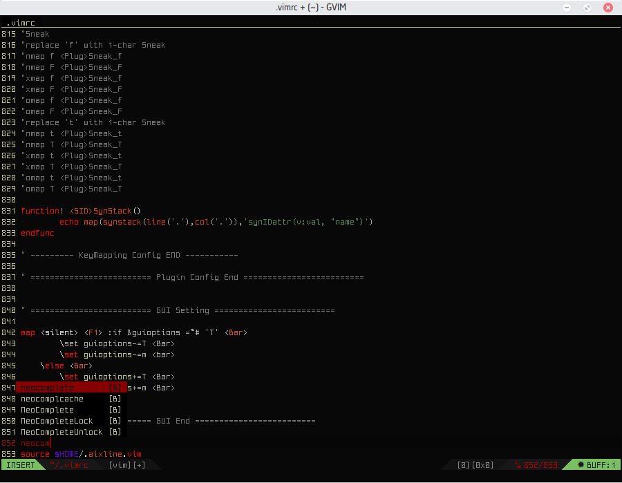Click the gear icon beside BUFF:1
This screenshot has width=622, height=483.
[581, 465]
